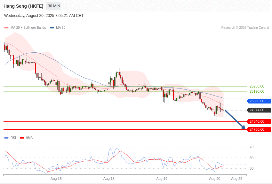Image resolution: width=272 pixels, height=184 pixels.
Task: Click the MA 50 legend label
Action: point(61,28)
